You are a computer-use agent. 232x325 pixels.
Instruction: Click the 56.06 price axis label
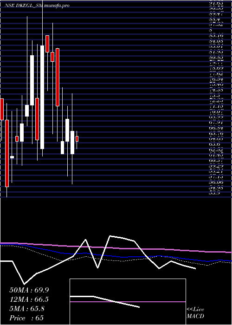[216, 182]
